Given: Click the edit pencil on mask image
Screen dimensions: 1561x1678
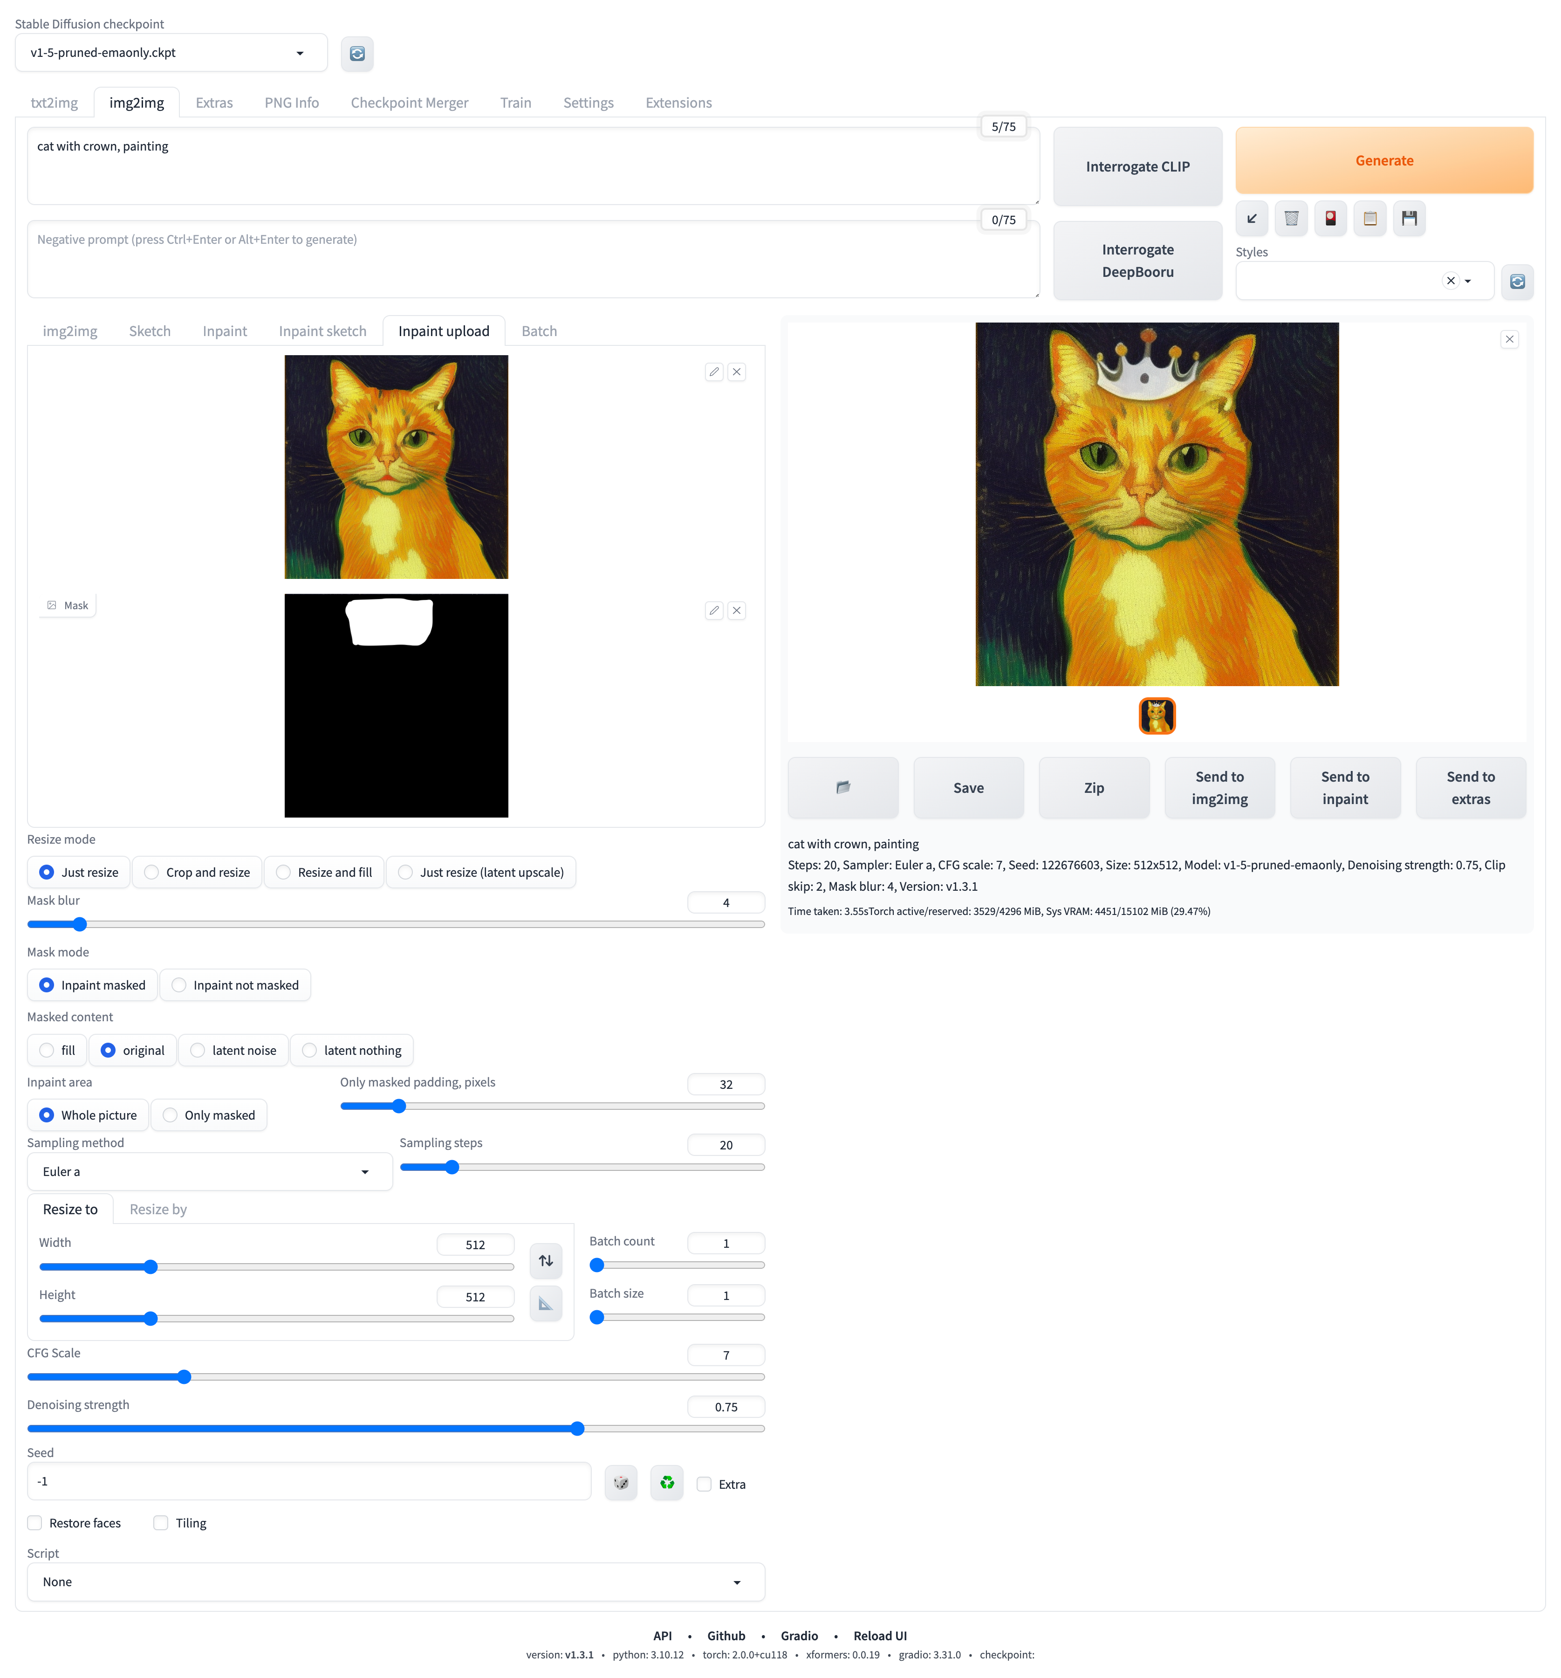Looking at the screenshot, I should tap(714, 610).
